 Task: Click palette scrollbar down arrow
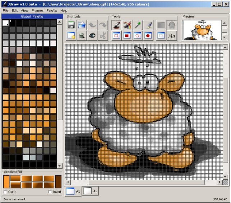(60, 166)
